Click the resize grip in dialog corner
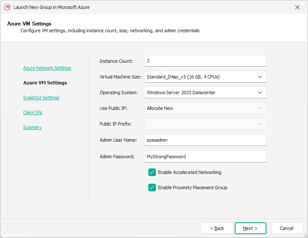 coord(305,235)
